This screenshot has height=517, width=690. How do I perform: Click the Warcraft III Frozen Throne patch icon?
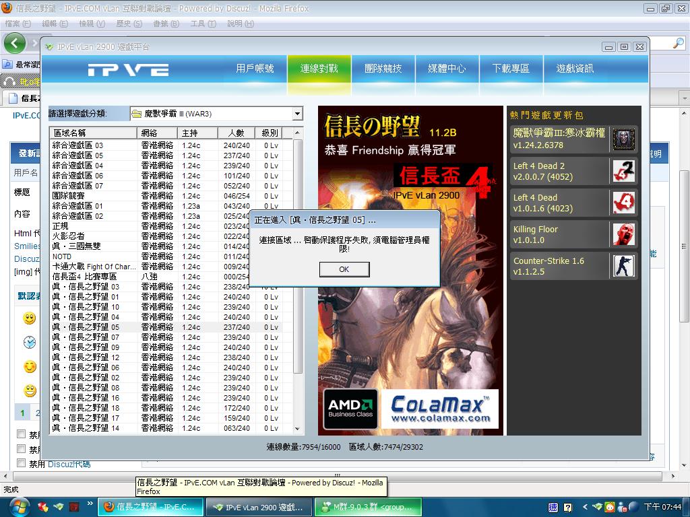623,139
